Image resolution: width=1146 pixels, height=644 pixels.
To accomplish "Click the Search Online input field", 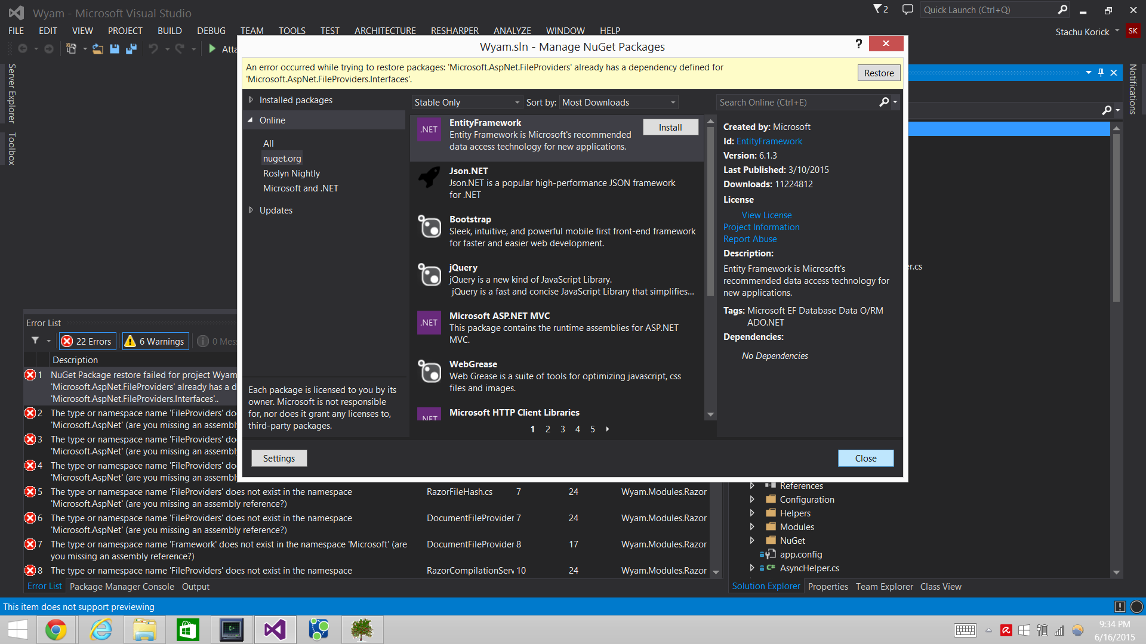I will click(797, 102).
